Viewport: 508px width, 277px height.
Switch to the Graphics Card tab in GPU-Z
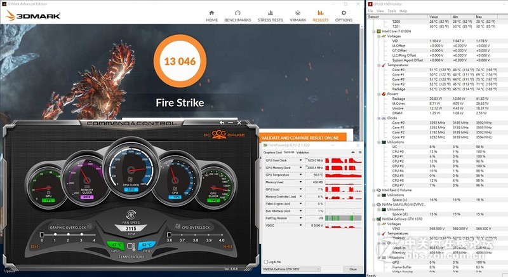coord(272,152)
